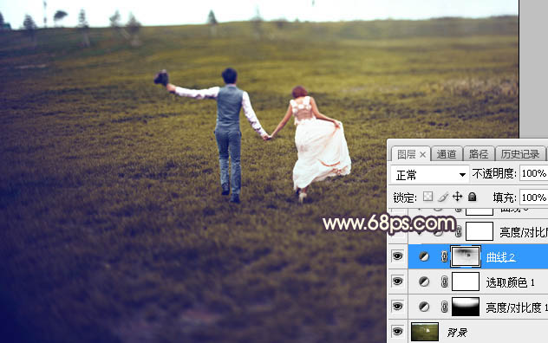Select the 曲线 2 layer name

pyautogui.click(x=500, y=257)
